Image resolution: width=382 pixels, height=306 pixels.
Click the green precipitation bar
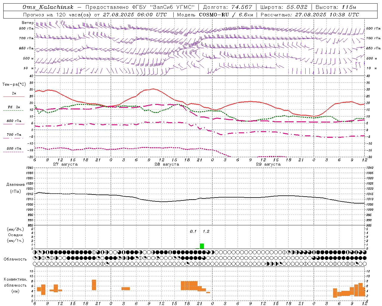pos(202,246)
